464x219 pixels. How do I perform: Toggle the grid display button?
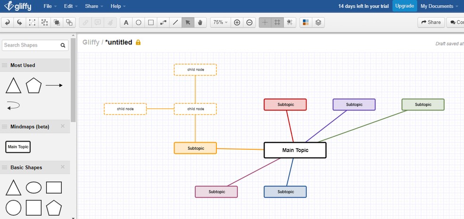pyautogui.click(x=277, y=22)
